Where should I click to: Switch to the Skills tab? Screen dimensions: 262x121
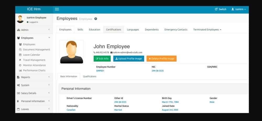pos(80,30)
